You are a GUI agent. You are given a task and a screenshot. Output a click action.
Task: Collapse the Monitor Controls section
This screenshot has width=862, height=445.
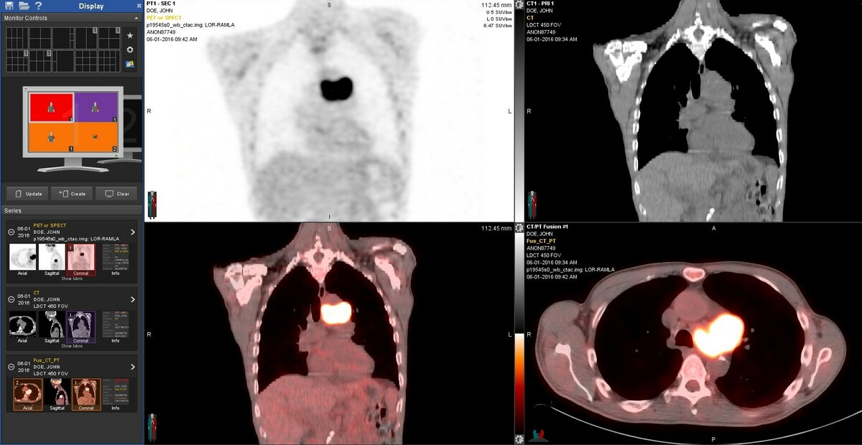point(136,18)
